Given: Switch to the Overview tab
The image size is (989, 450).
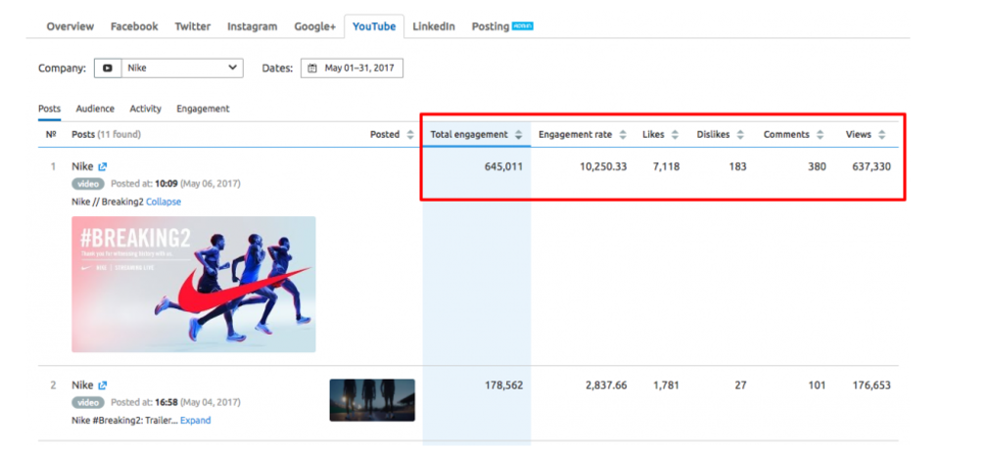Looking at the screenshot, I should point(70,26).
